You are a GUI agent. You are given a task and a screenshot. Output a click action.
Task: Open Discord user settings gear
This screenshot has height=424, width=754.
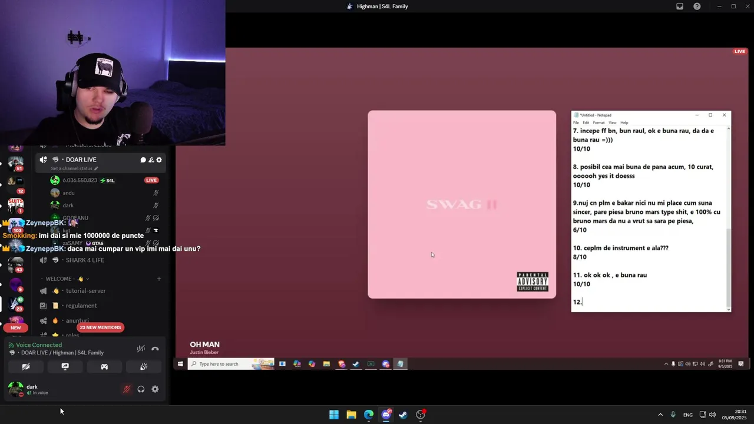[155, 389]
